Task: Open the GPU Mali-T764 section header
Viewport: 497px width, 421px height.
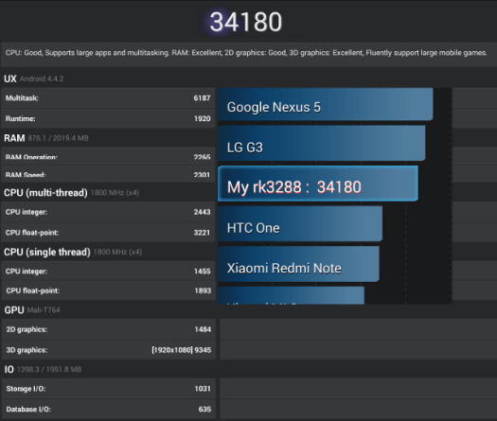Action: coord(32,309)
